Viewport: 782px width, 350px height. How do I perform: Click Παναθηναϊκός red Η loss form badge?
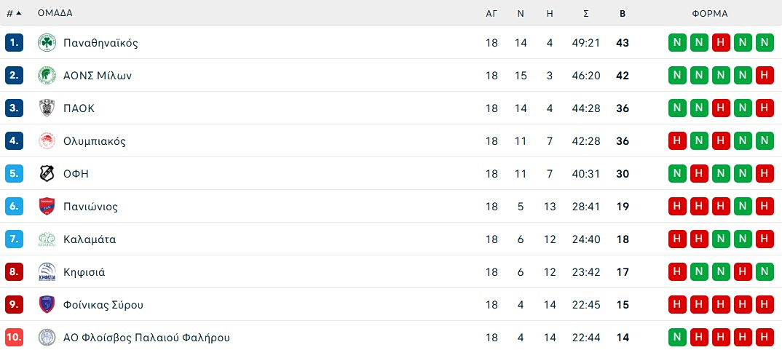[721, 43]
